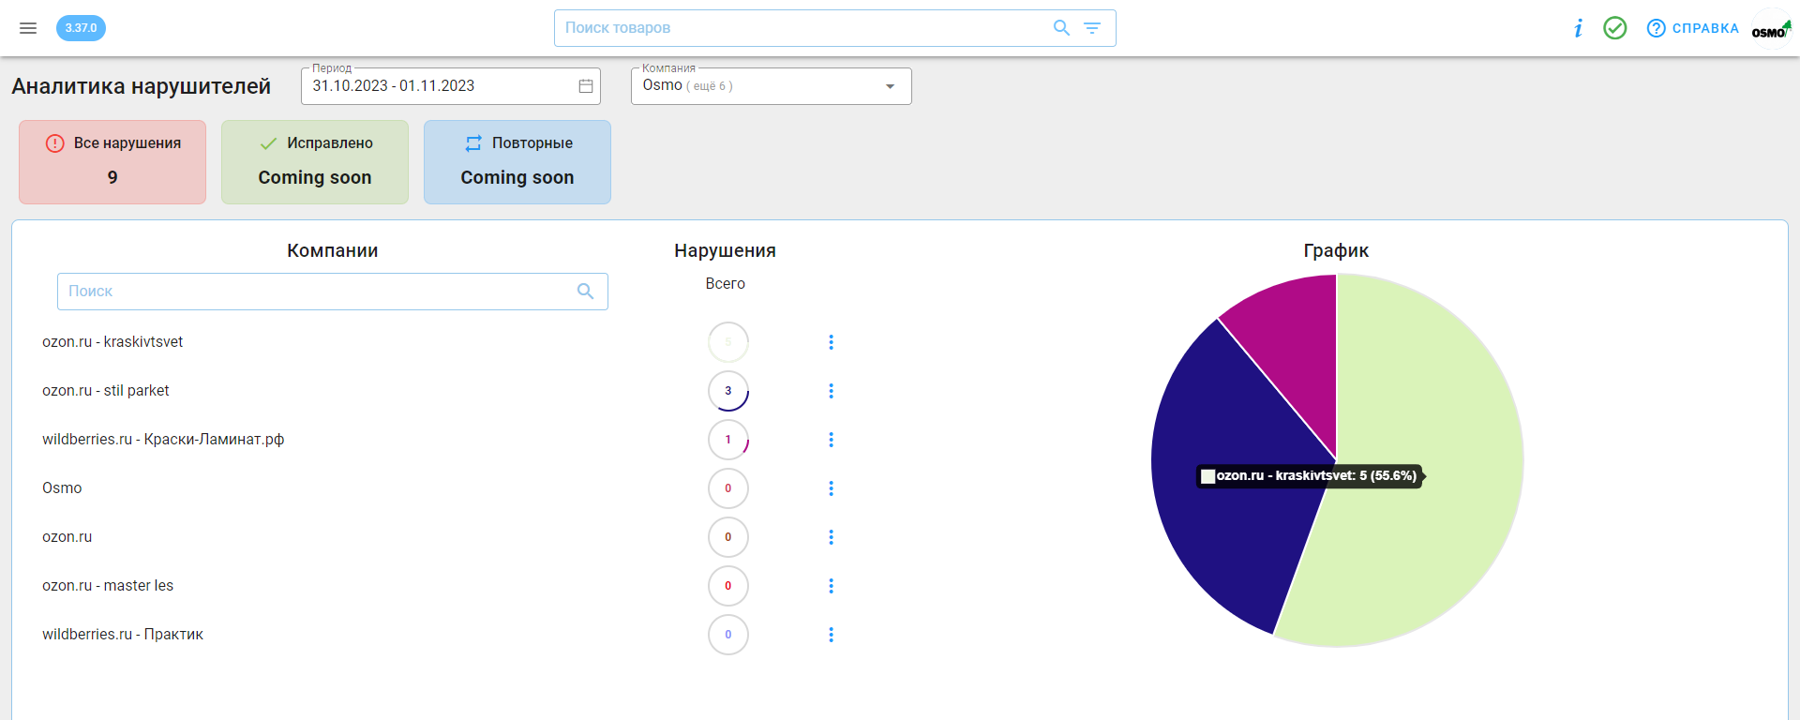
Task: Click the Аналитика нарушителей page title
Action: click(142, 86)
